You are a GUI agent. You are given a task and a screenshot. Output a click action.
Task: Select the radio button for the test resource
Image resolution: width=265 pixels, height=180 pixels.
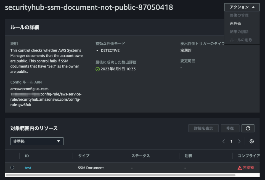click(x=12, y=168)
